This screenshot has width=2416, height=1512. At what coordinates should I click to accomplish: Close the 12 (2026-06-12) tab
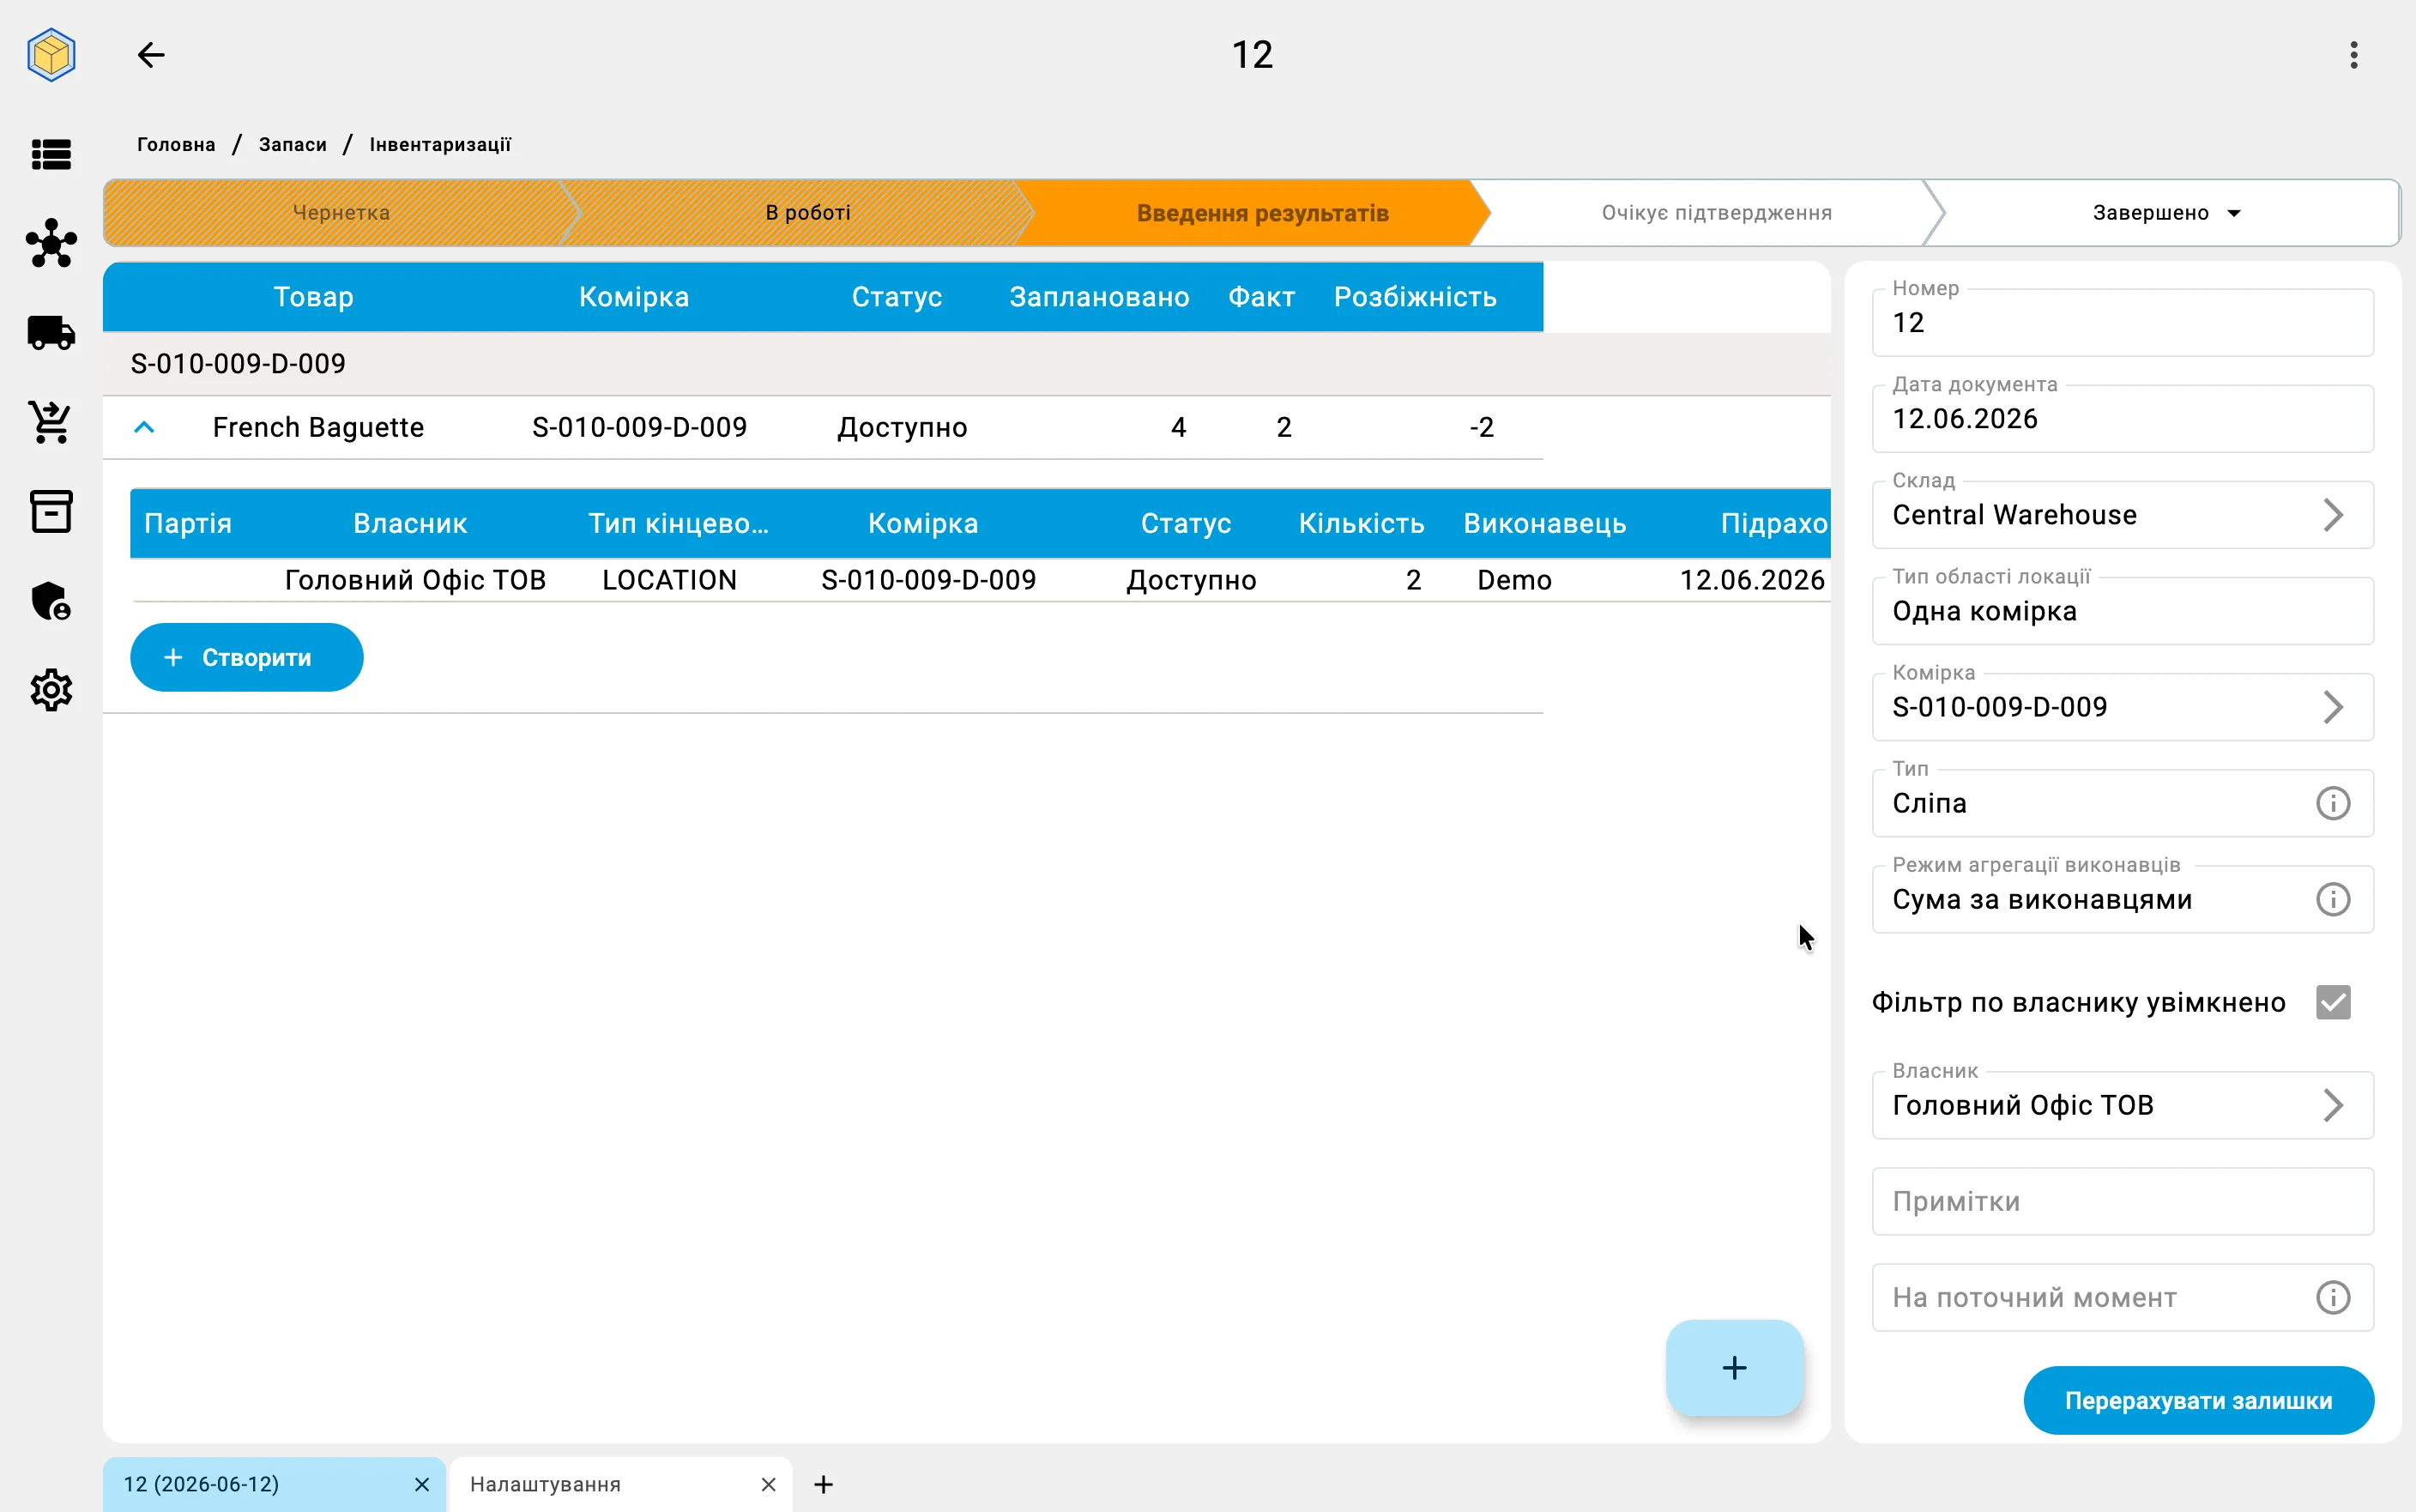pos(422,1484)
